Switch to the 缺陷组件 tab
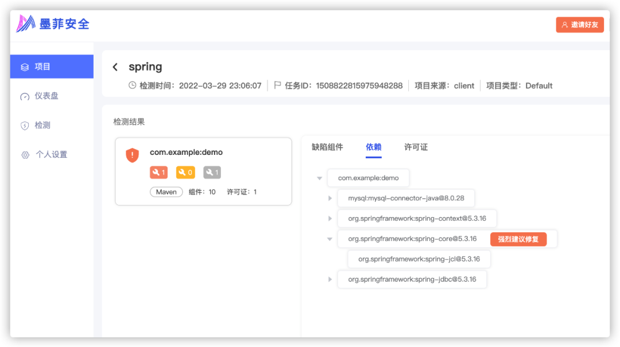Image resolution: width=620 pixels, height=347 pixels. 327,147
